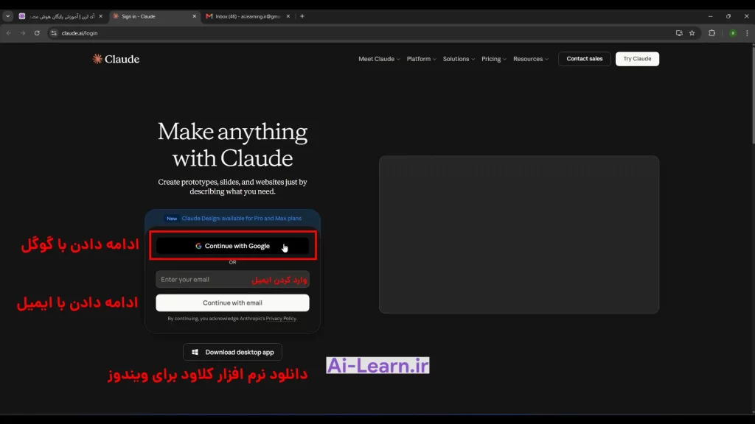Screen dimensions: 755x424
Task: Expand the Platform menu
Action: [x=421, y=59]
